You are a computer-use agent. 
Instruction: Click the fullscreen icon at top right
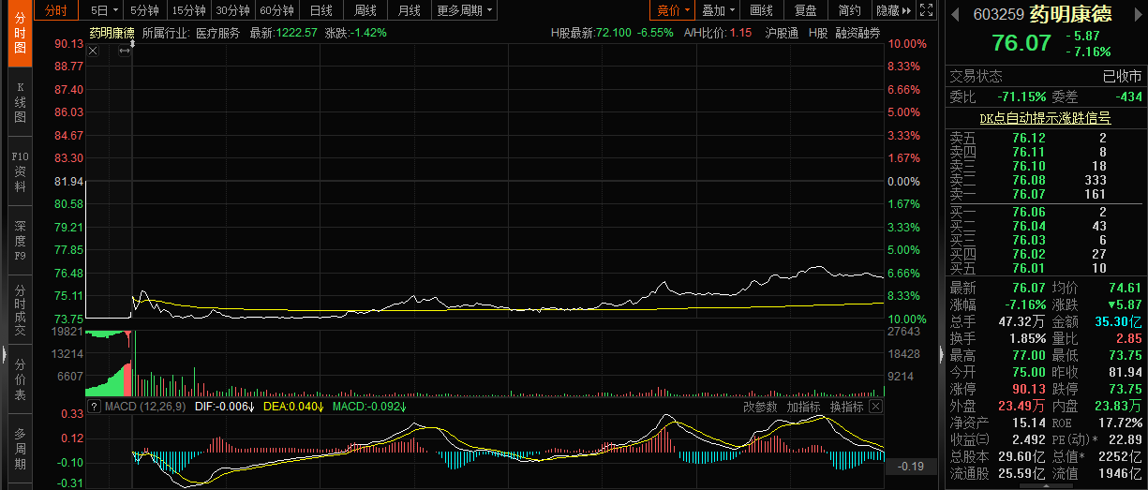pyautogui.click(x=926, y=11)
